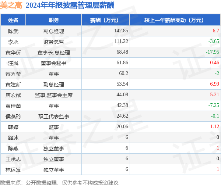Click the 2024年年报披露管理层薪酬 title text
This screenshot has width=221, height=186.
(70, 6)
